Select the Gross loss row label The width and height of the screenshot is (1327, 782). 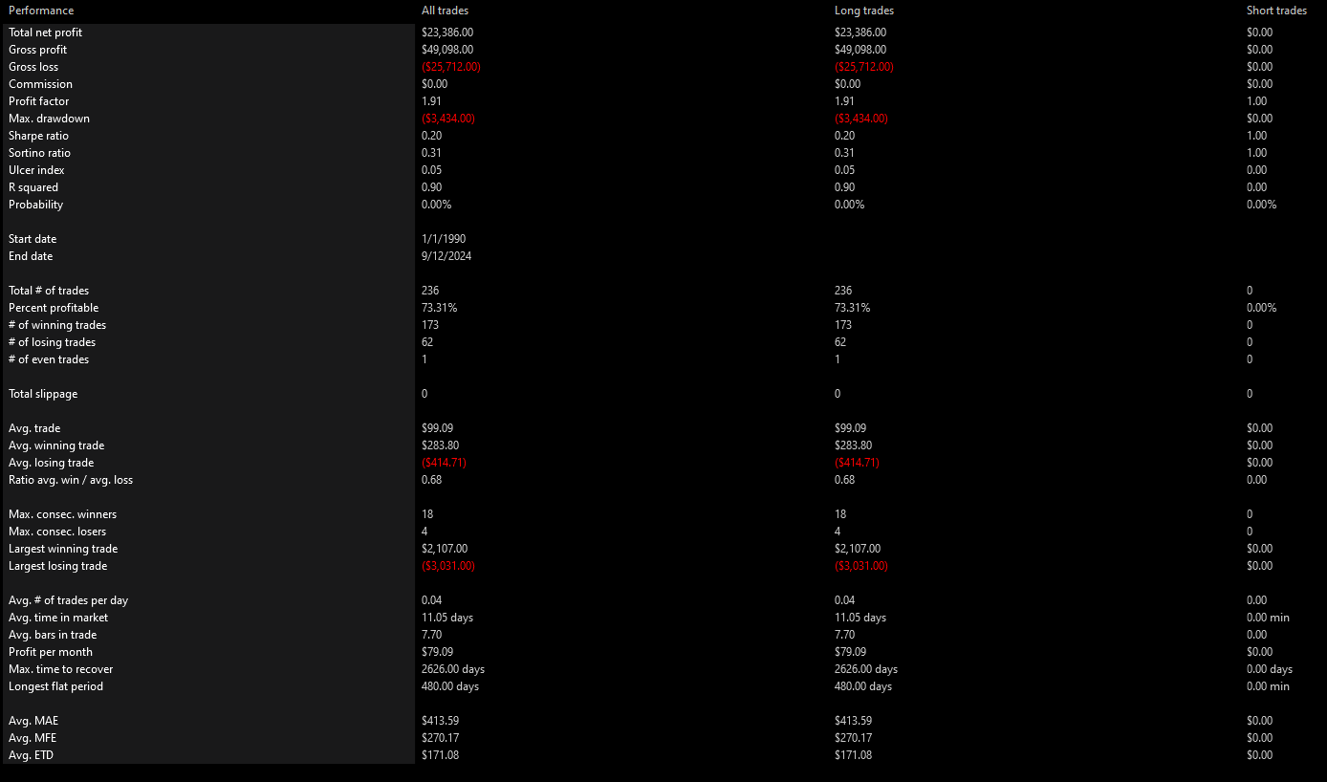[x=33, y=67]
